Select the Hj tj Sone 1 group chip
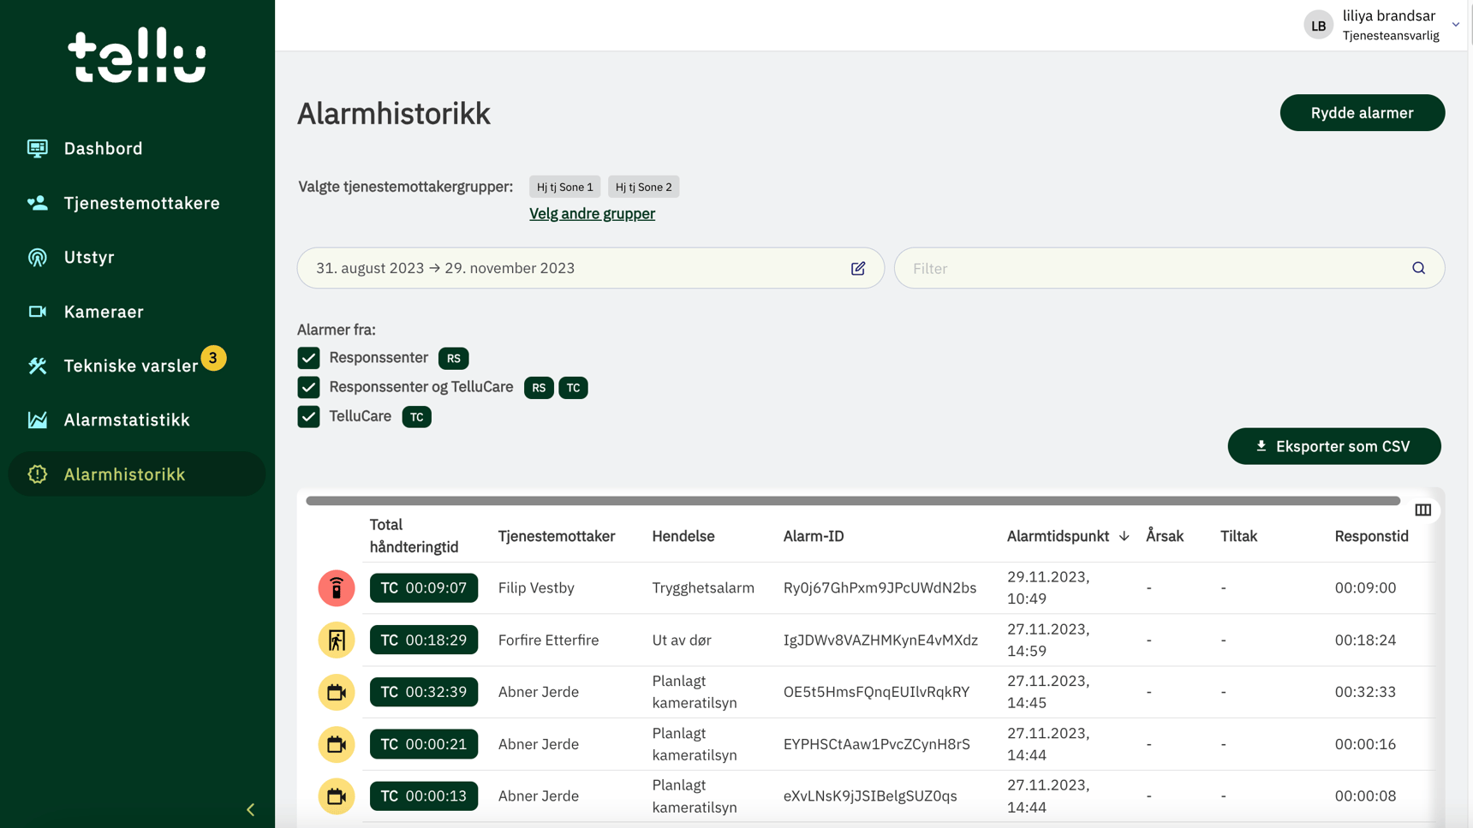Image resolution: width=1473 pixels, height=828 pixels. (x=564, y=186)
